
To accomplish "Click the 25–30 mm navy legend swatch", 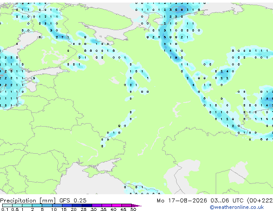I will (87, 205).
